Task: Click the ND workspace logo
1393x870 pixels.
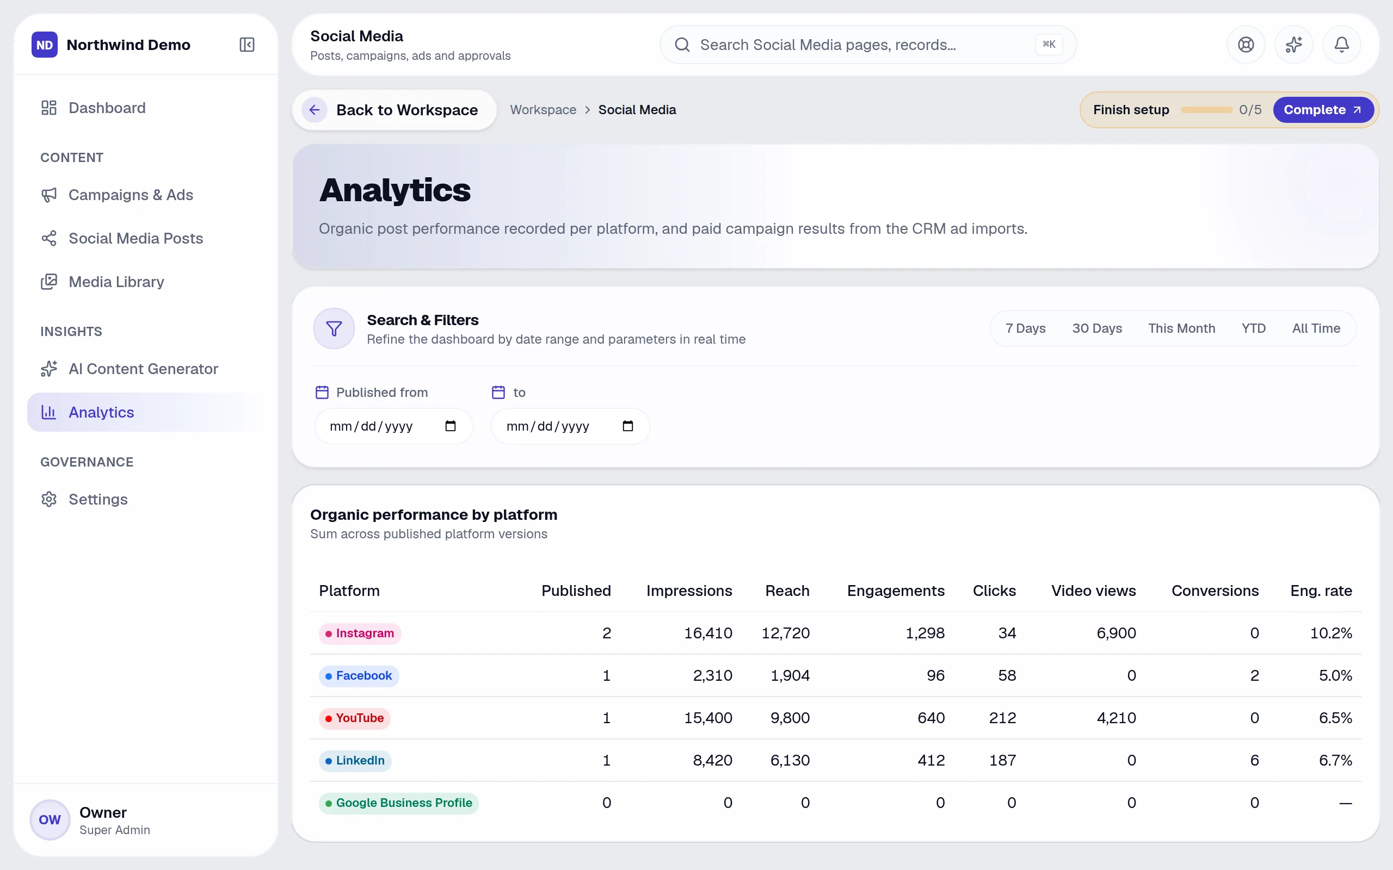Action: [44, 45]
